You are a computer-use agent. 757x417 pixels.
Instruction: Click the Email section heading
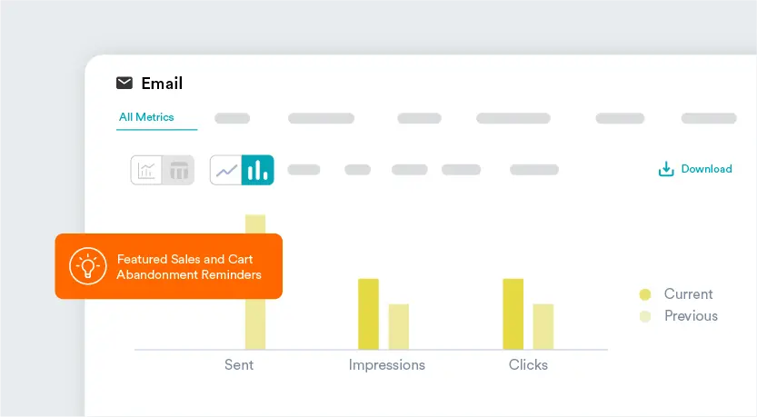(x=162, y=84)
